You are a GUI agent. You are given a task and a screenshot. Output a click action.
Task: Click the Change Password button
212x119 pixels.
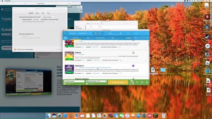(47, 17)
